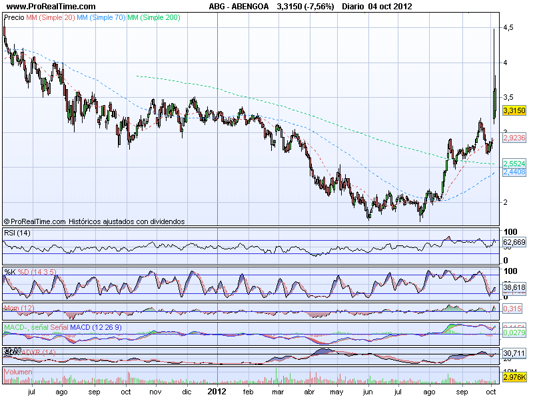Click the MACD (12 26 9) indicator label

tap(95, 327)
